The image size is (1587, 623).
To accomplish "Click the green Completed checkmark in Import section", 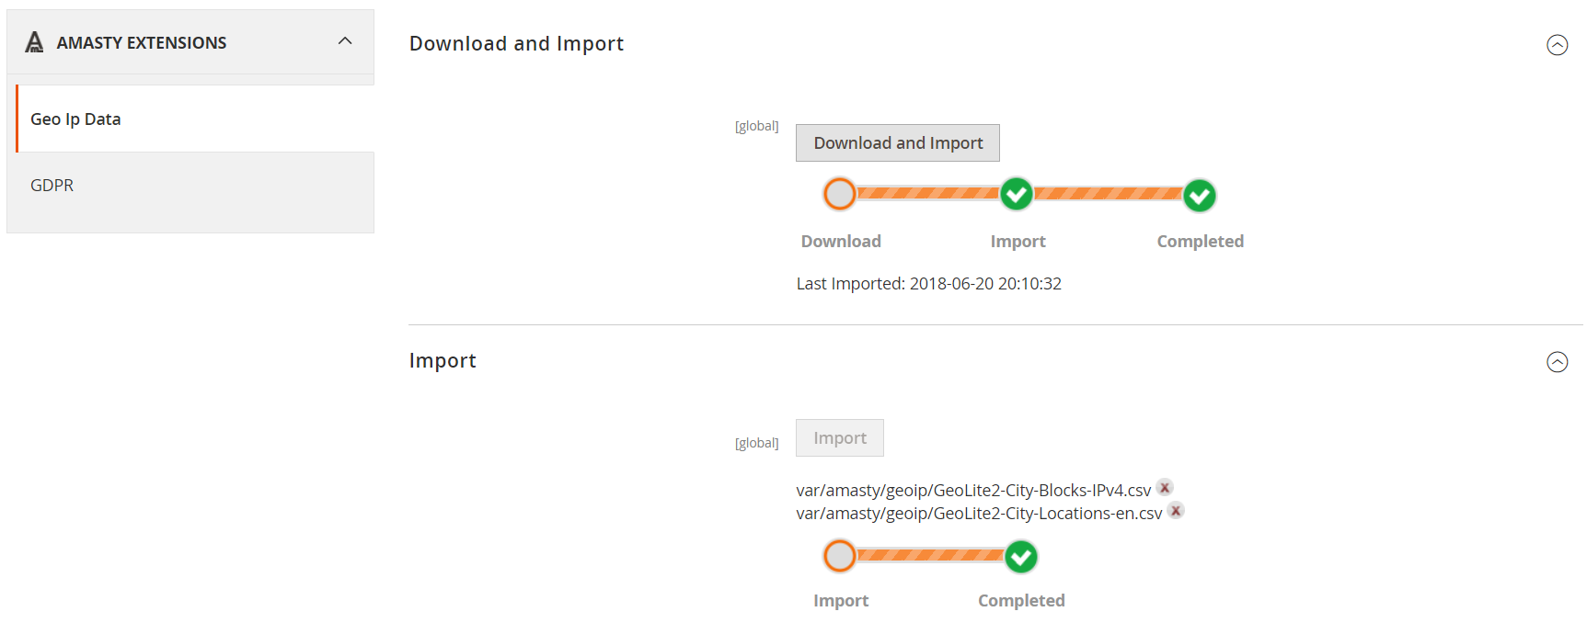I will pyautogui.click(x=1021, y=556).
